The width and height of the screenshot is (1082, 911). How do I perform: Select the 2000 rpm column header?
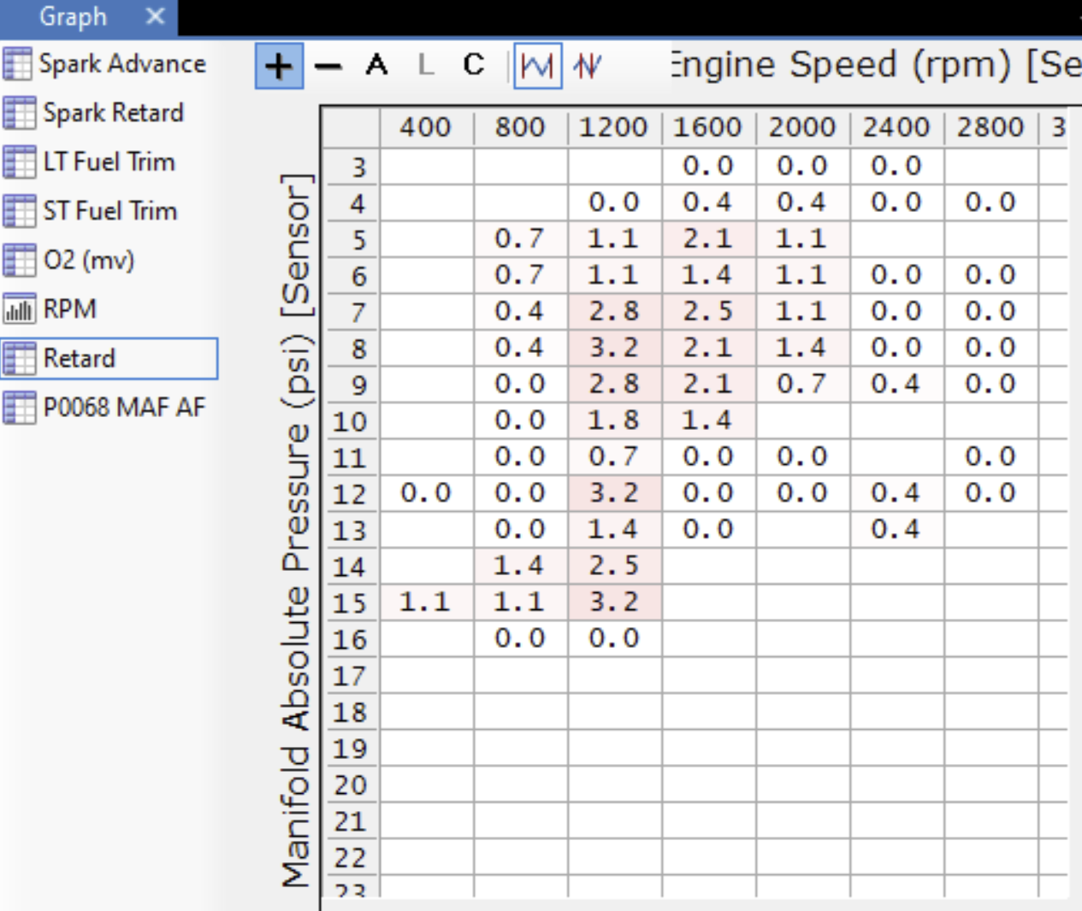click(x=802, y=127)
